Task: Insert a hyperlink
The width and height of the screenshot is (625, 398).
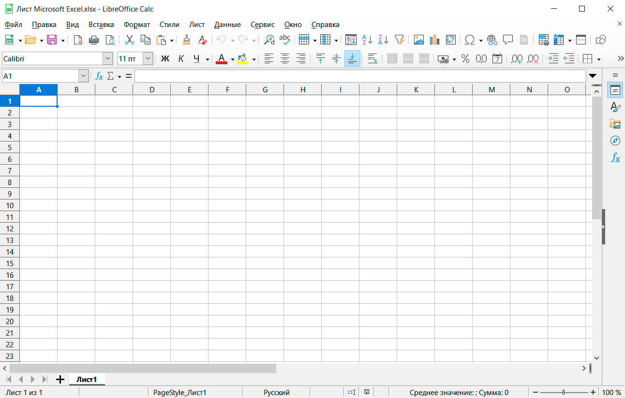Action: [x=492, y=40]
